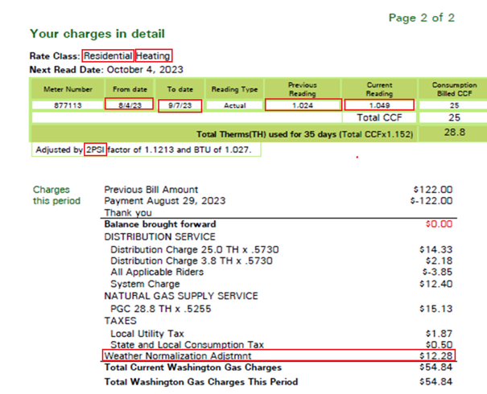The image size is (487, 394).
Task: Click 'Total Washington Gas Charges This Period' label
Action: (x=201, y=382)
